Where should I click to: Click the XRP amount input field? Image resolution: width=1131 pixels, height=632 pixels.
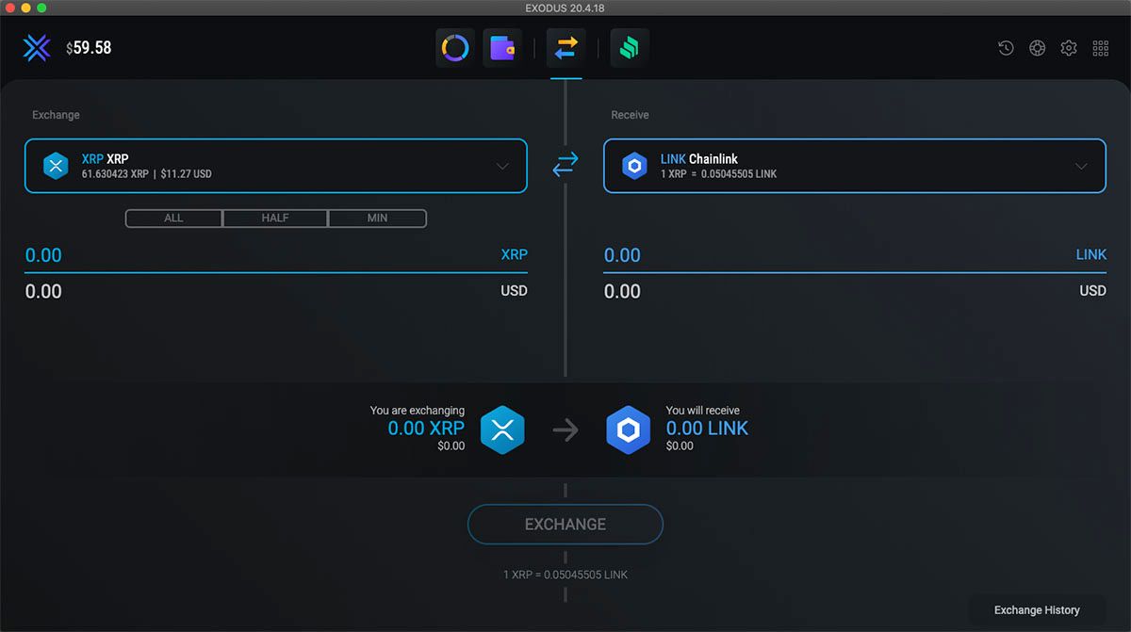276,255
